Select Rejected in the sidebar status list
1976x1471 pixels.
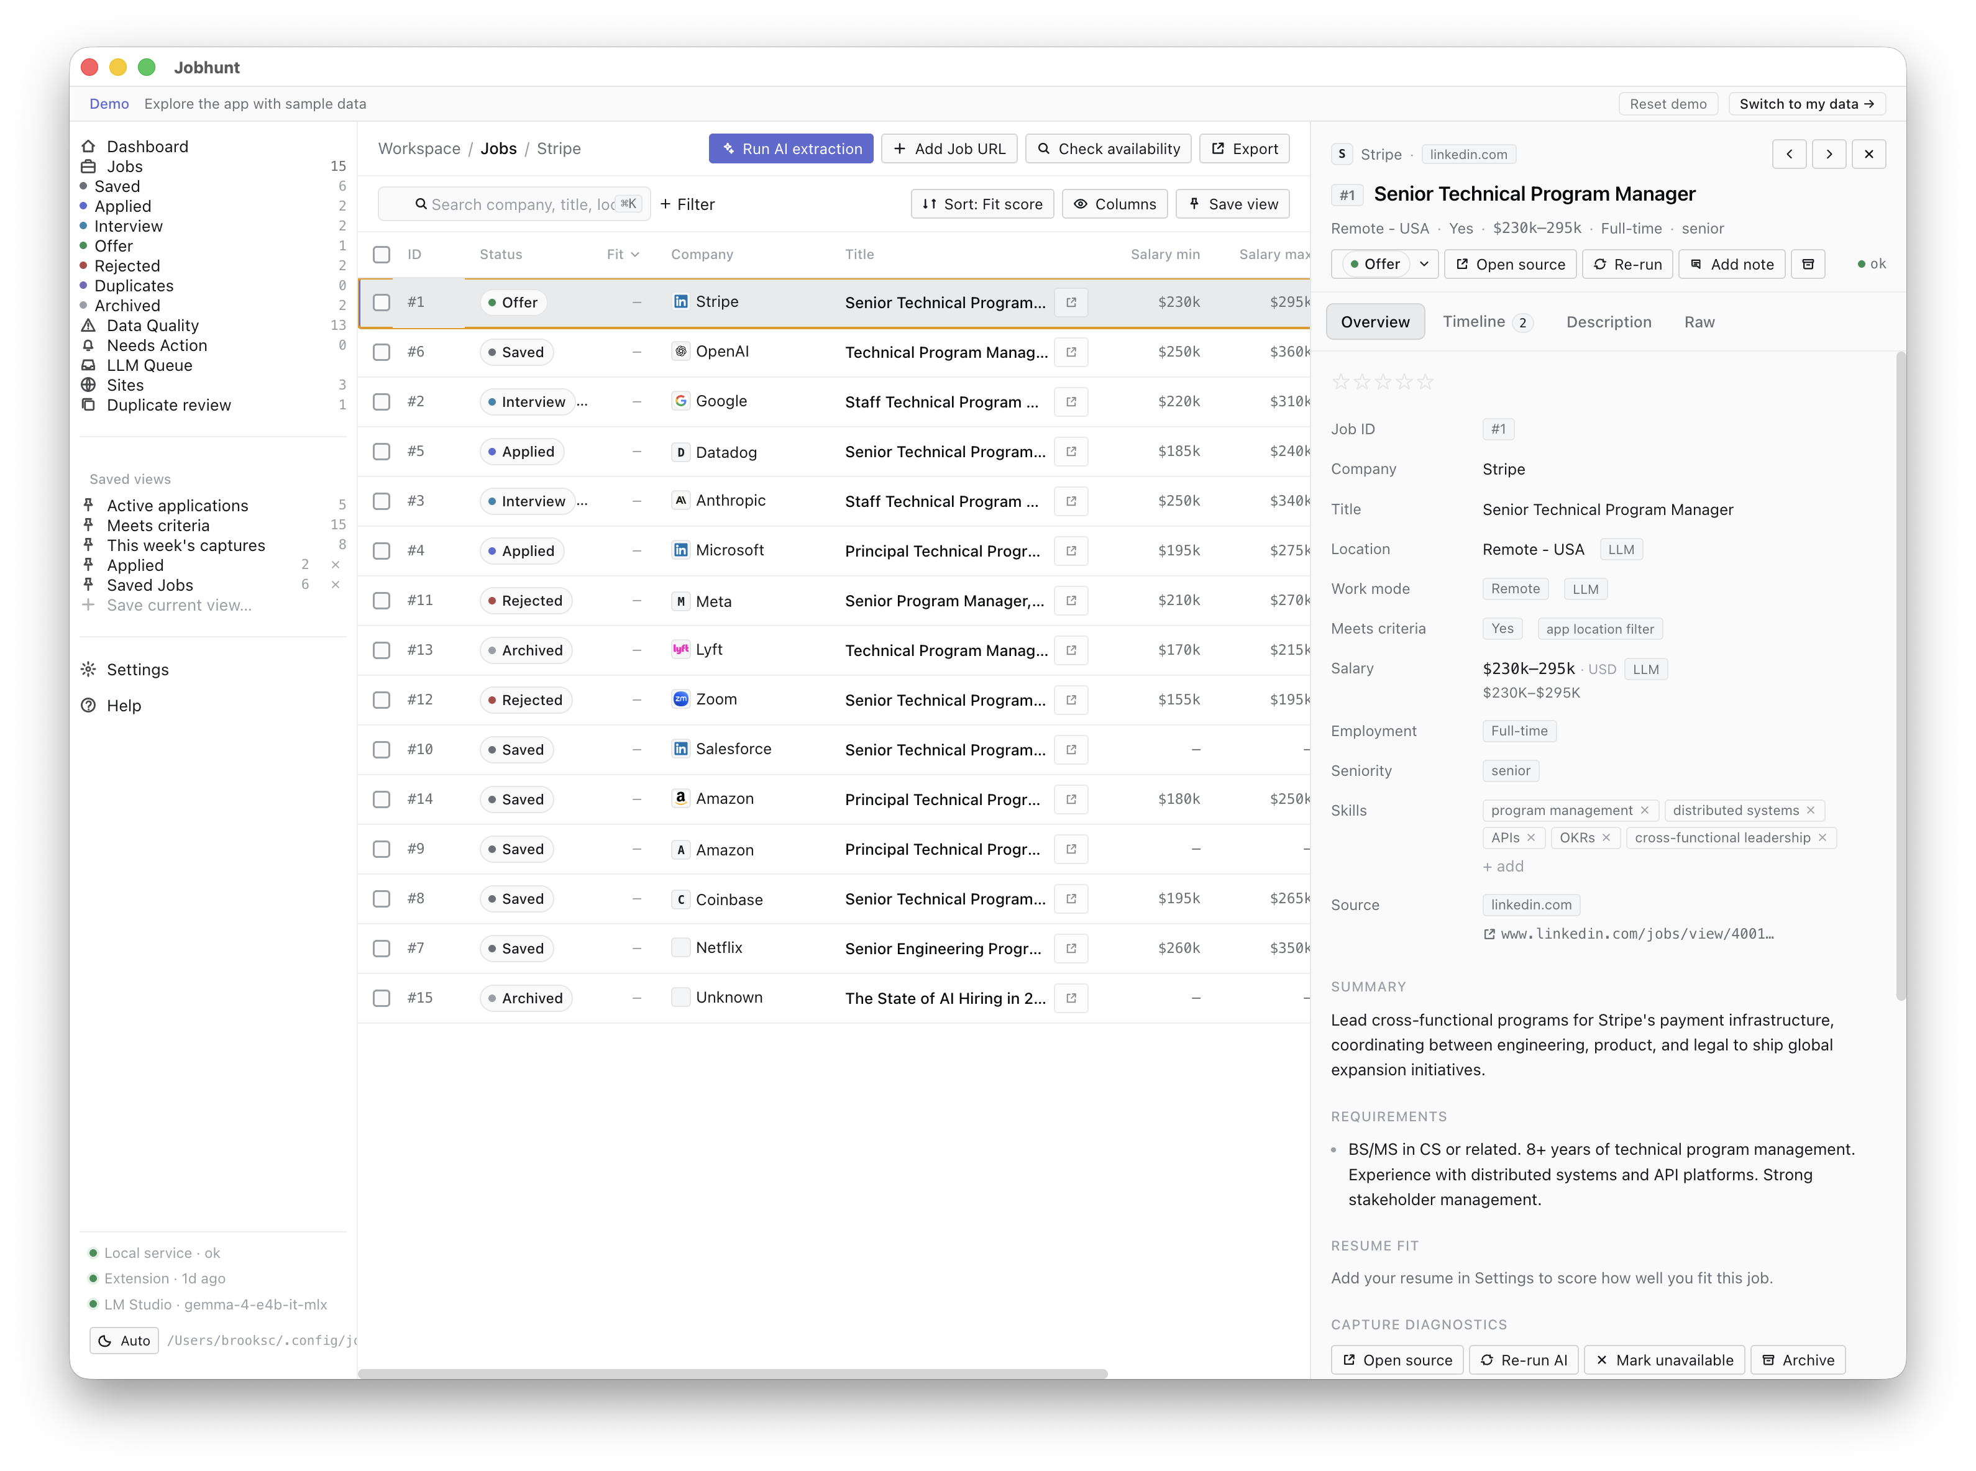pos(127,265)
